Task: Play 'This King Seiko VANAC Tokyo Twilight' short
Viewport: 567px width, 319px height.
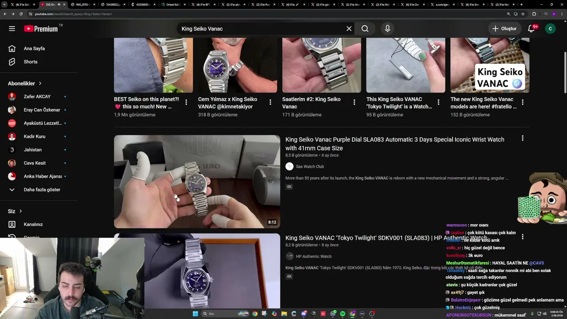Action: click(x=406, y=65)
